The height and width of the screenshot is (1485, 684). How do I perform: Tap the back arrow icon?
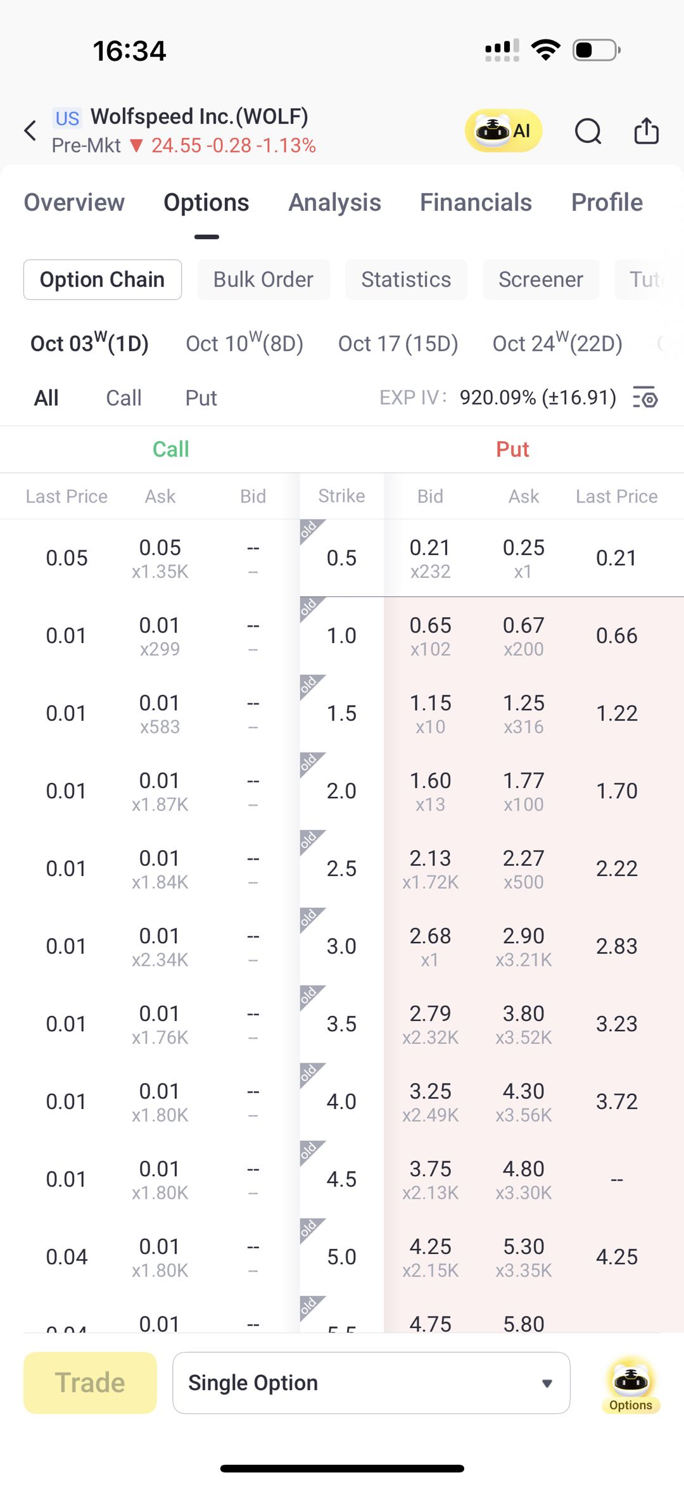pyautogui.click(x=30, y=131)
